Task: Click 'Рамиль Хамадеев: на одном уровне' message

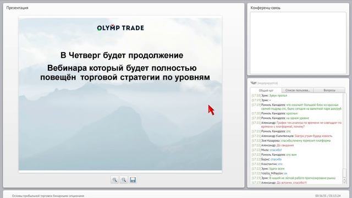Action: pyautogui.click(x=280, y=118)
